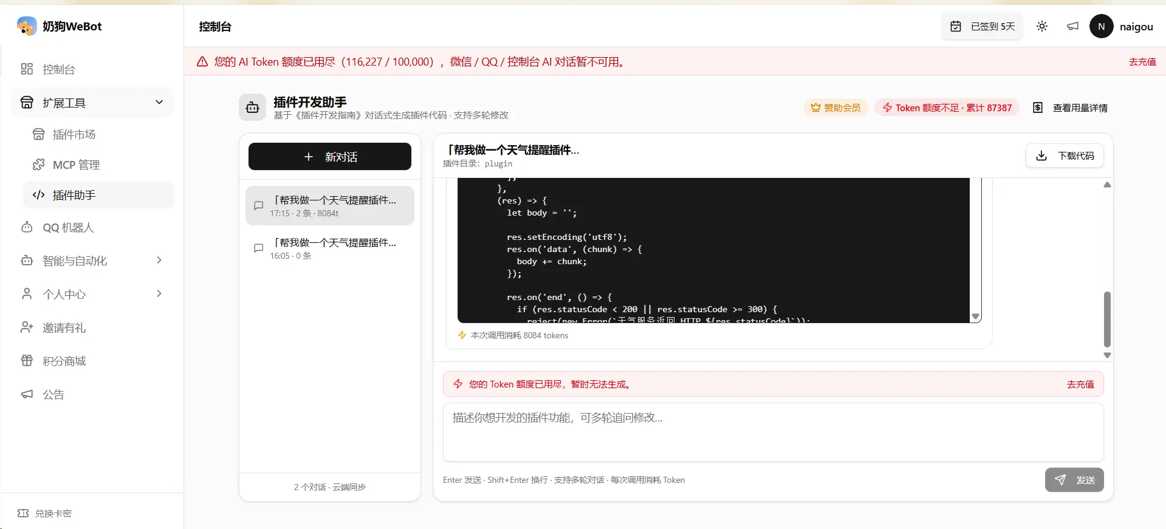The width and height of the screenshot is (1166, 529).
Task: Click the 已签到 5天 check-in button
Action: (983, 26)
